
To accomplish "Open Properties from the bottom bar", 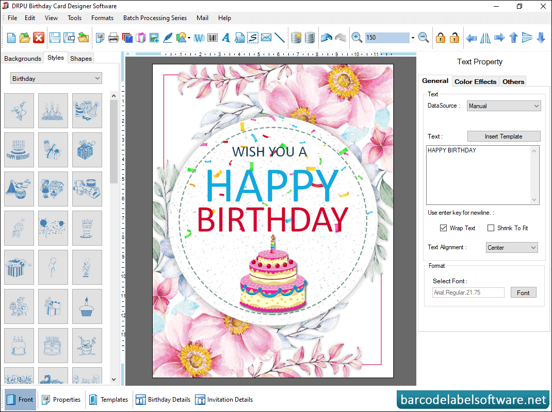I will pyautogui.click(x=61, y=400).
